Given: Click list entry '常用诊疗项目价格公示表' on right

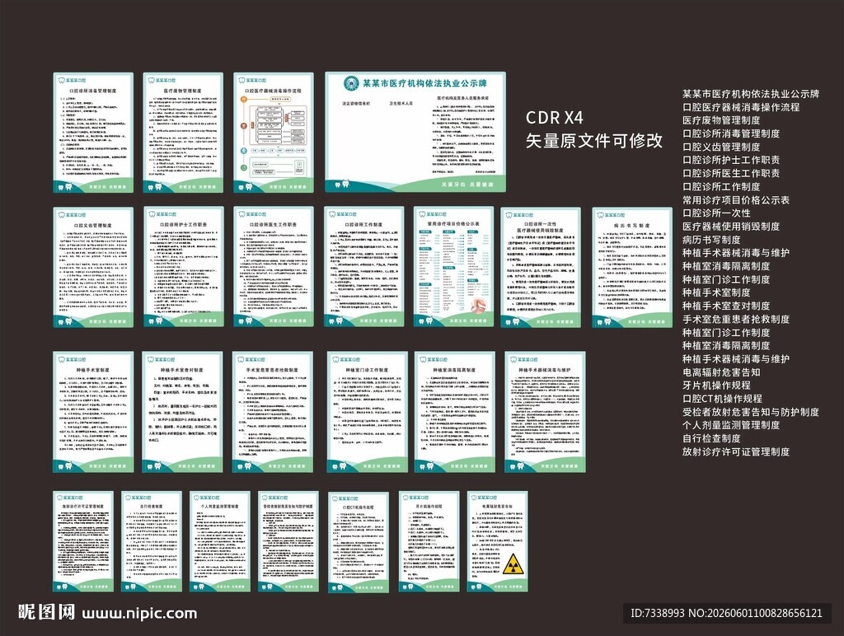Looking at the screenshot, I should pyautogui.click(x=736, y=199).
